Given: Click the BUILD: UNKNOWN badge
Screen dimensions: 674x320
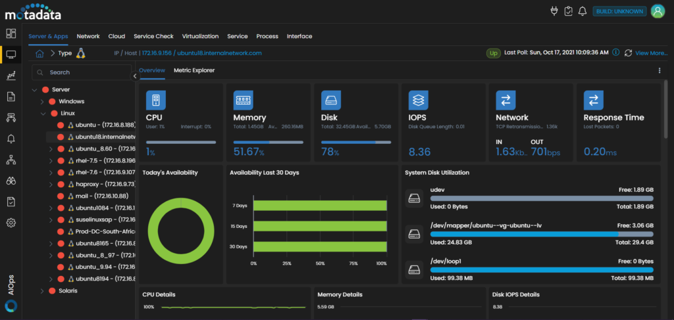Looking at the screenshot, I should pyautogui.click(x=619, y=11).
